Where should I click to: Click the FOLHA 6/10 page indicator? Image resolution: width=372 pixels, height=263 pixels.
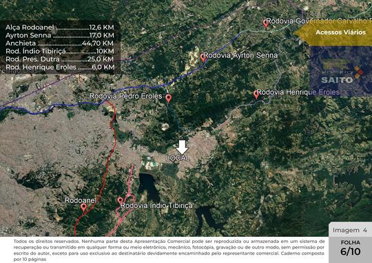coord(351,248)
